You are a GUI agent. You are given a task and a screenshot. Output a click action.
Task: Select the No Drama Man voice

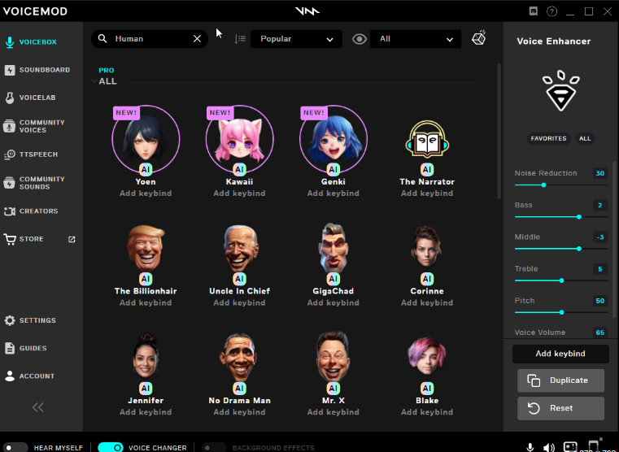click(x=239, y=357)
